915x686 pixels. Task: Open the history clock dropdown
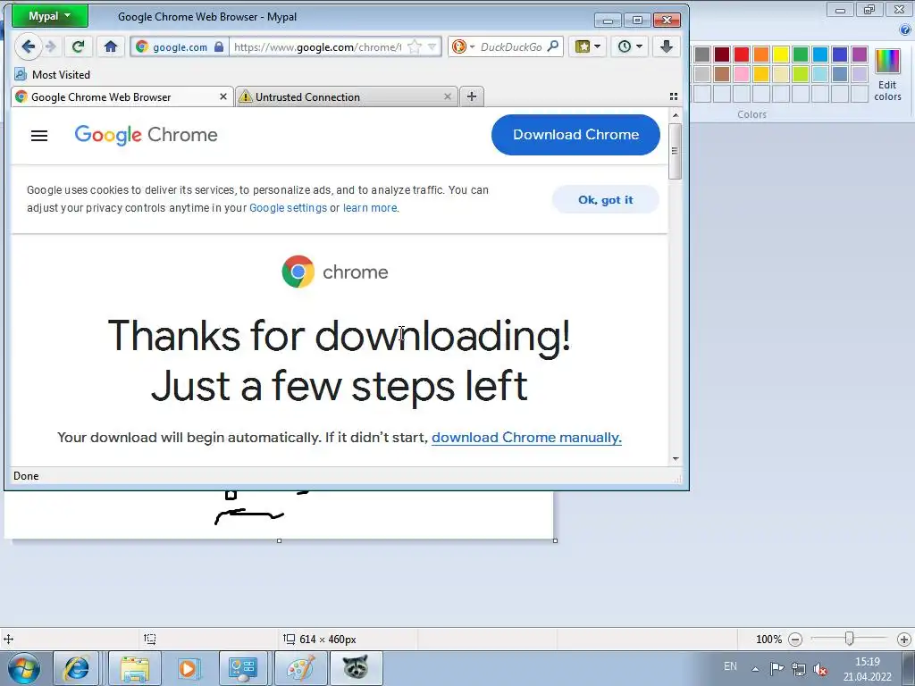pyautogui.click(x=630, y=46)
